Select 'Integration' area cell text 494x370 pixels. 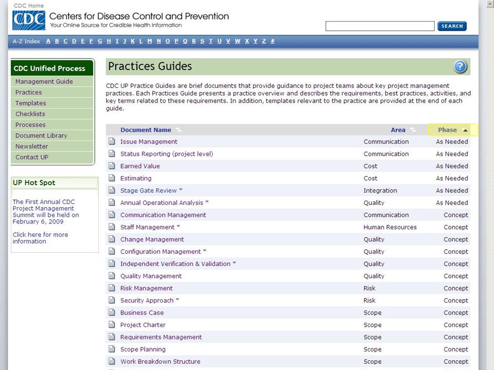pyautogui.click(x=380, y=191)
